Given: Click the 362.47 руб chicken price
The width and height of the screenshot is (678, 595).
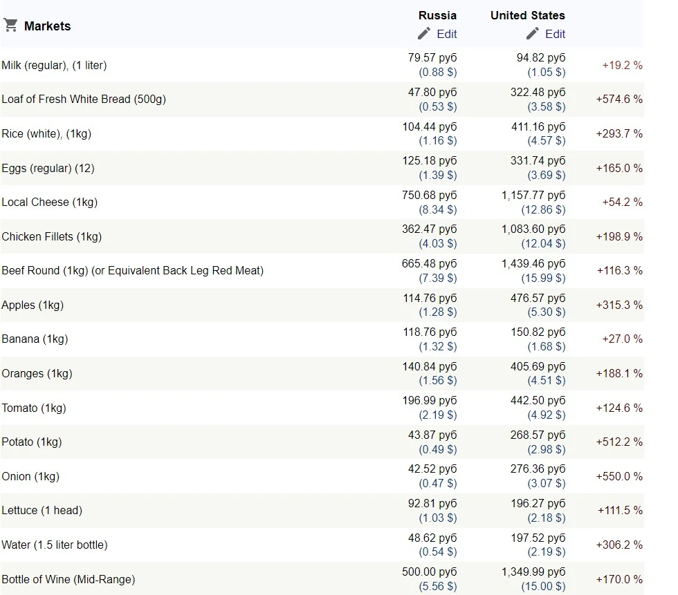Looking at the screenshot, I should [x=430, y=229].
